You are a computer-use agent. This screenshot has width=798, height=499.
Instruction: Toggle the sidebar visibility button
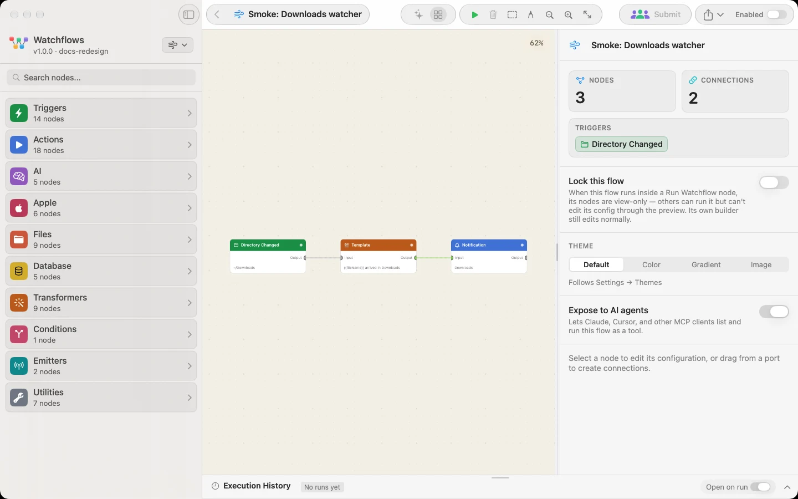click(x=189, y=14)
